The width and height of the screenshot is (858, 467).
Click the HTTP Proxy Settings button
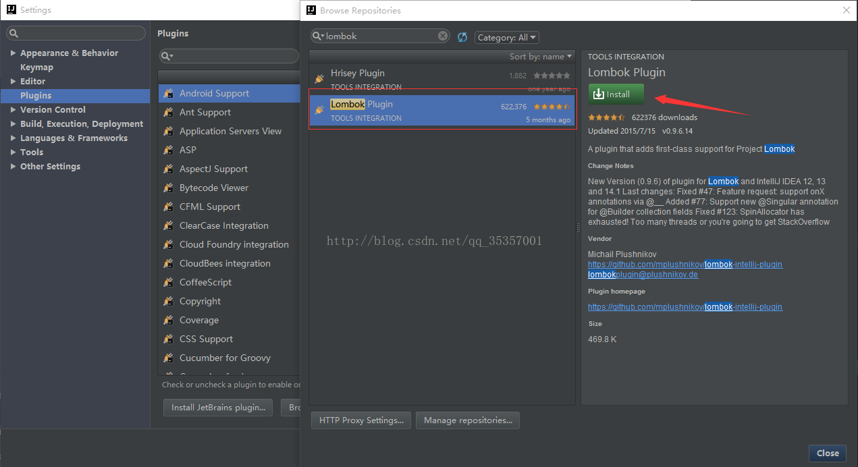(x=361, y=420)
